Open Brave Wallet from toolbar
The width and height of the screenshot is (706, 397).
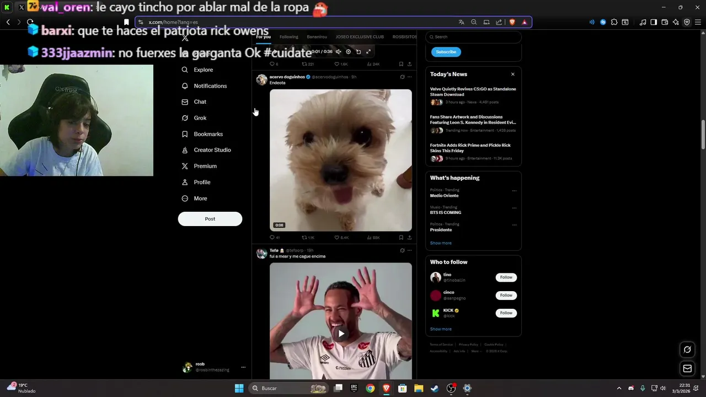coord(665,22)
